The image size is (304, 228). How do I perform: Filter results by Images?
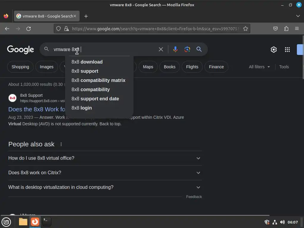[x=47, y=67]
